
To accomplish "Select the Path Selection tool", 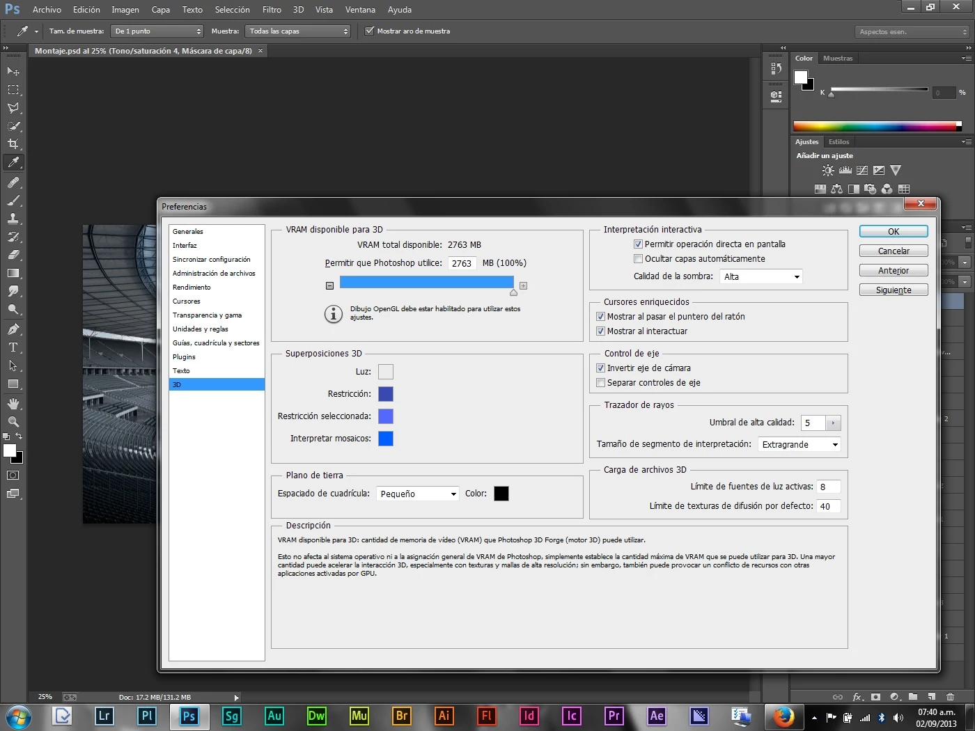I will pyautogui.click(x=13, y=365).
